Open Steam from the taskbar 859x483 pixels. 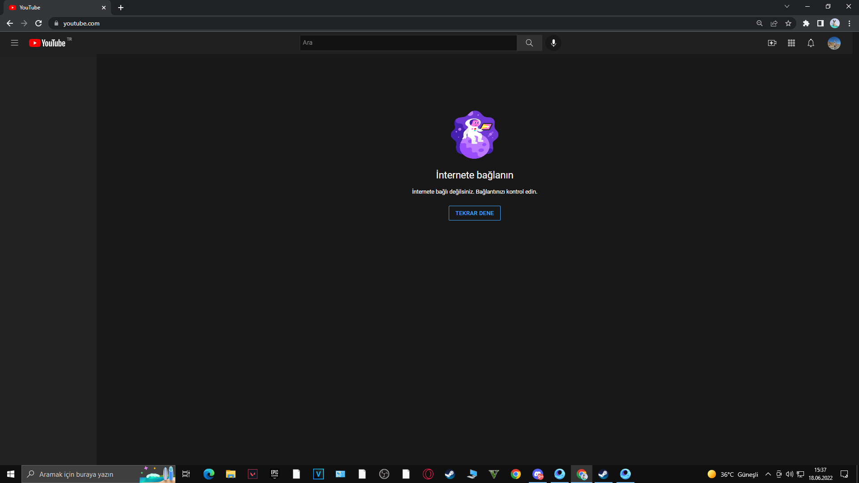click(450, 474)
